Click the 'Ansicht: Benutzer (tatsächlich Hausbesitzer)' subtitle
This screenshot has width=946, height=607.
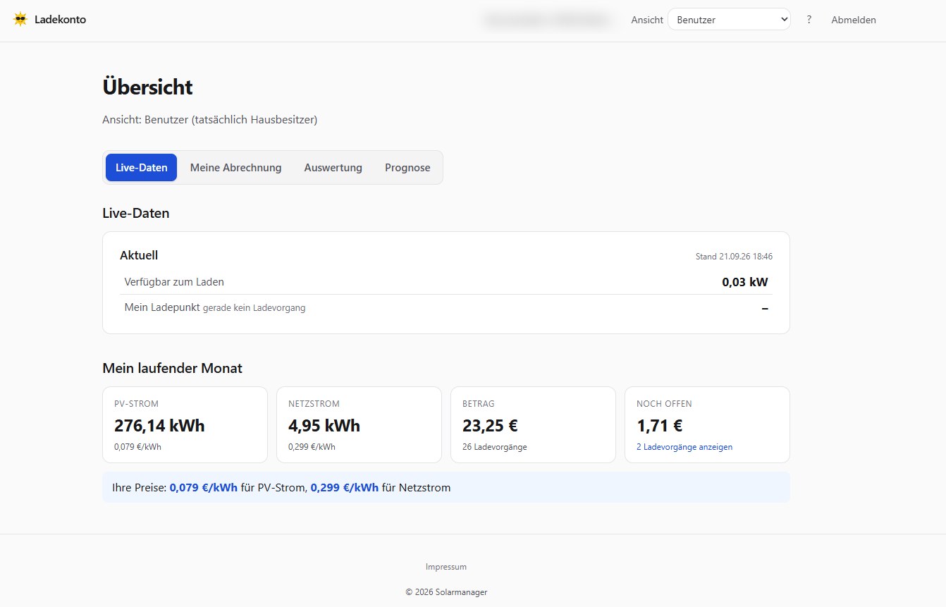pos(210,120)
